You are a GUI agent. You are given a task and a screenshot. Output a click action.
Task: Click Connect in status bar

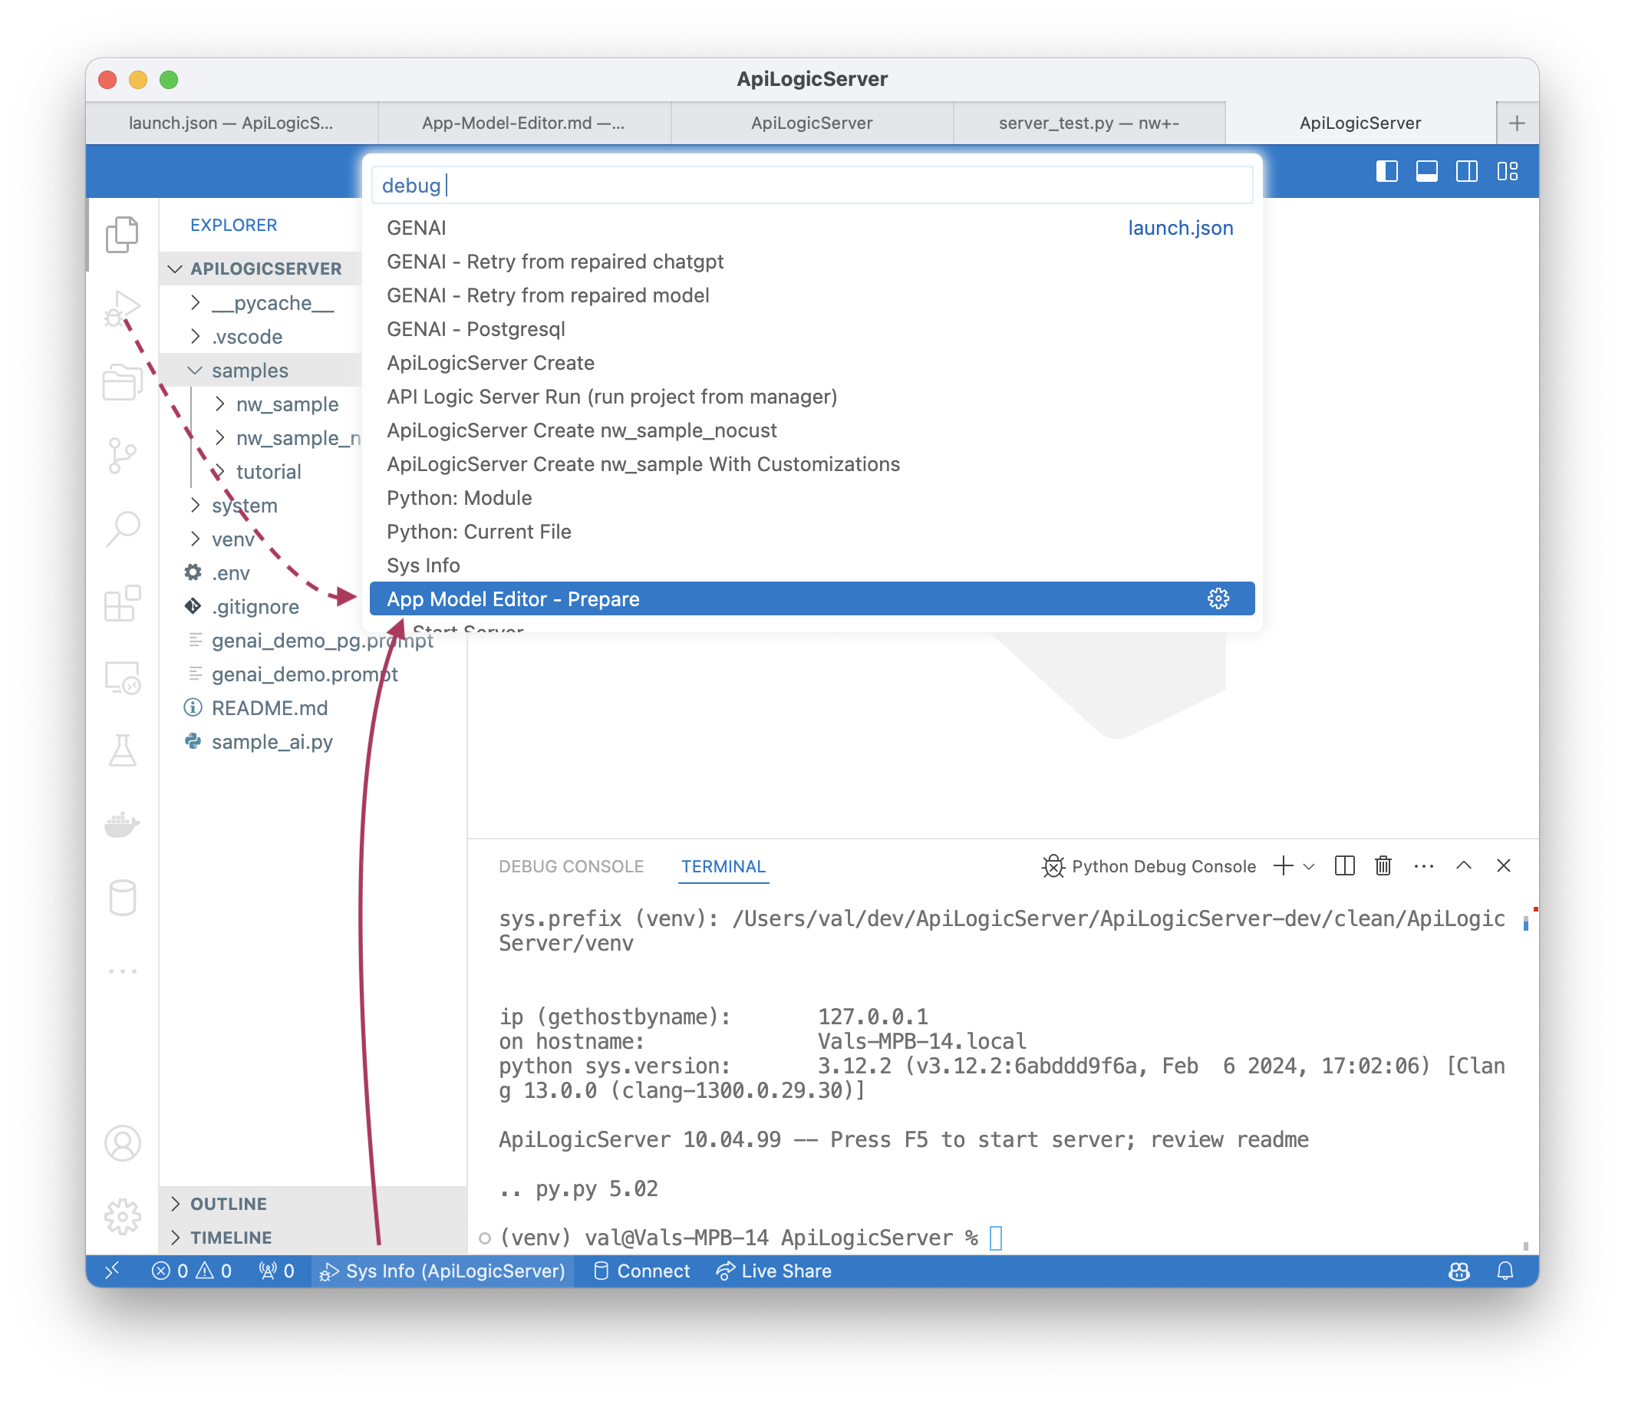(x=641, y=1271)
